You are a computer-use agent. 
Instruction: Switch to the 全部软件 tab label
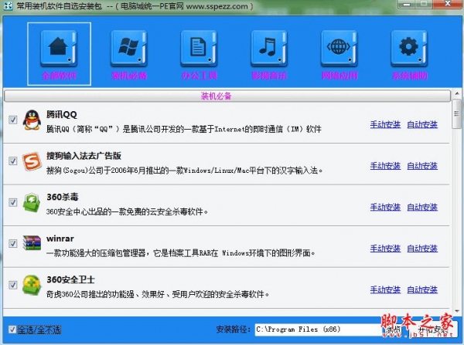(x=59, y=76)
